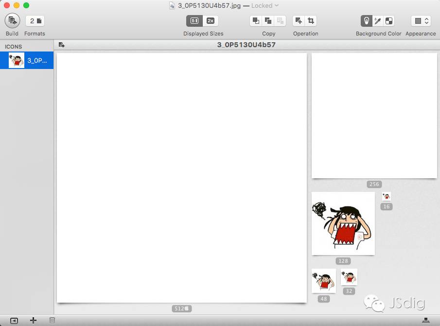This screenshot has width=440, height=326.
Task: Select the light bulb background color option
Action: click(x=366, y=21)
